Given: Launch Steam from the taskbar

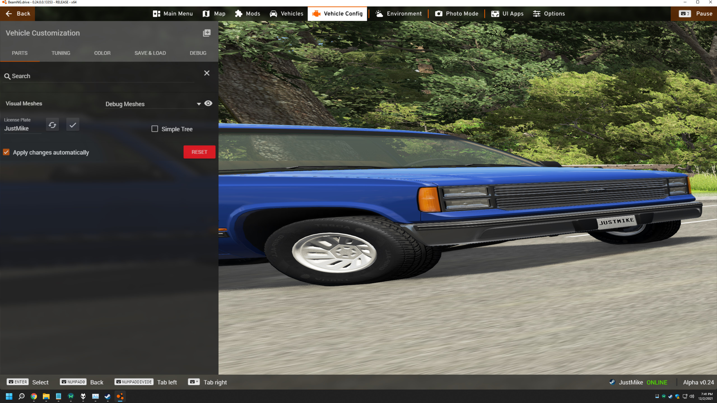Looking at the screenshot, I should coord(108,396).
